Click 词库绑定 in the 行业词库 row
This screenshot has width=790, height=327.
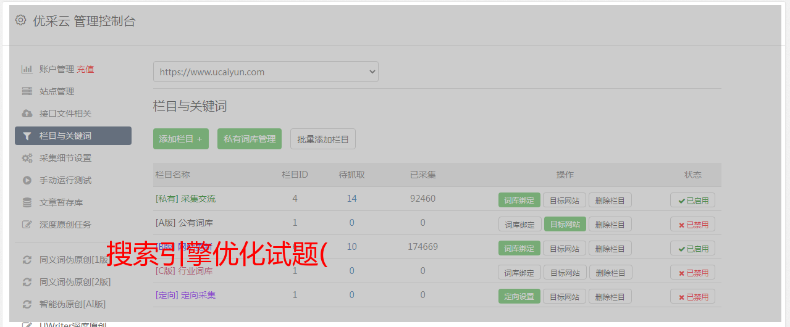coord(519,272)
